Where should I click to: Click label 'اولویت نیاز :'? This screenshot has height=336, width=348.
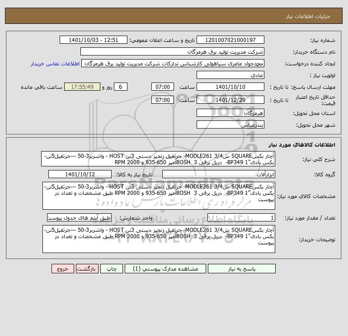coord(323,75)
